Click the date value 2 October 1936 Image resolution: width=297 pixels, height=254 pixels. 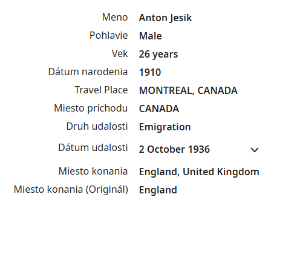(174, 149)
